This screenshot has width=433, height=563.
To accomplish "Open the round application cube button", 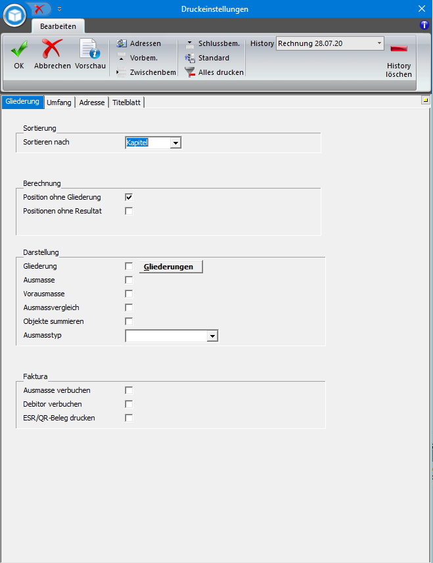I will (14, 16).
